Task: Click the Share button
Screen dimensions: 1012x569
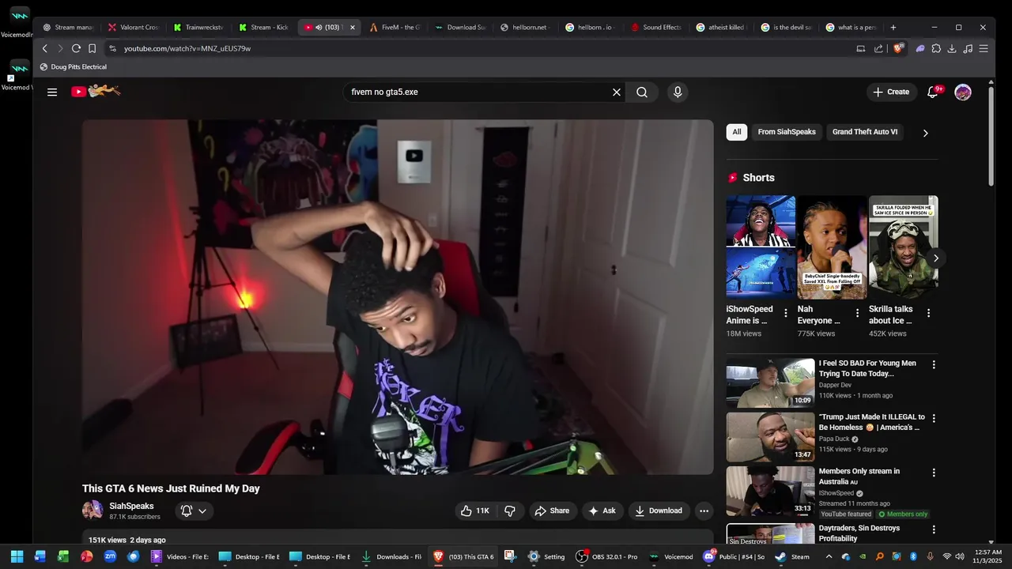Action: pyautogui.click(x=552, y=511)
